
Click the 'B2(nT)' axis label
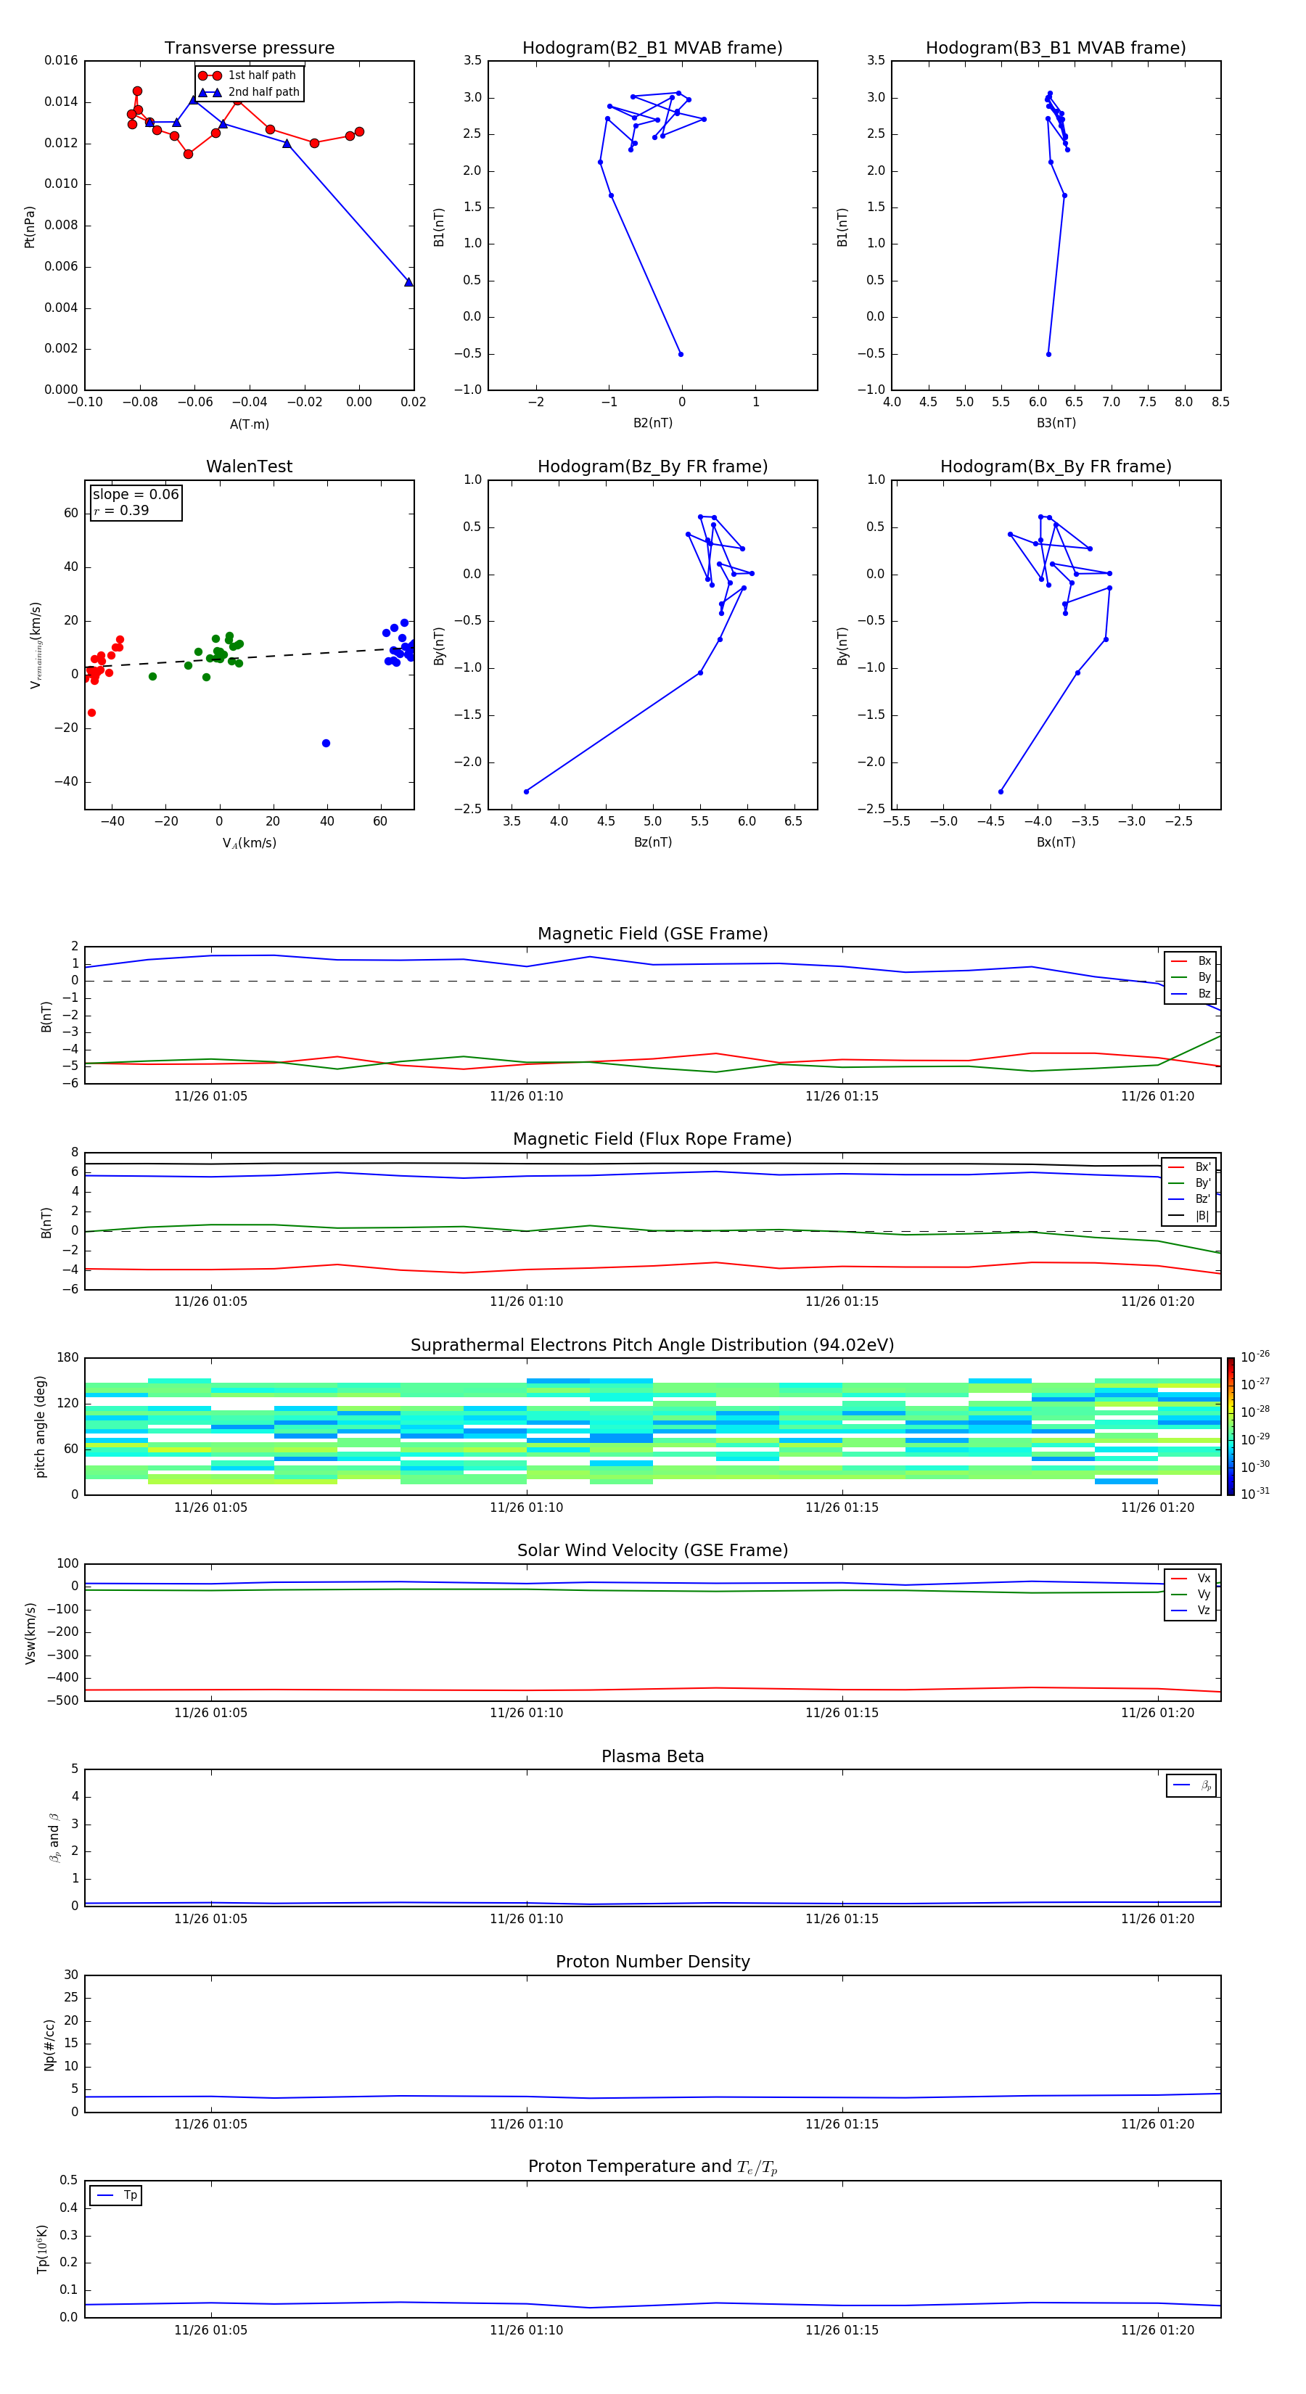(652, 423)
